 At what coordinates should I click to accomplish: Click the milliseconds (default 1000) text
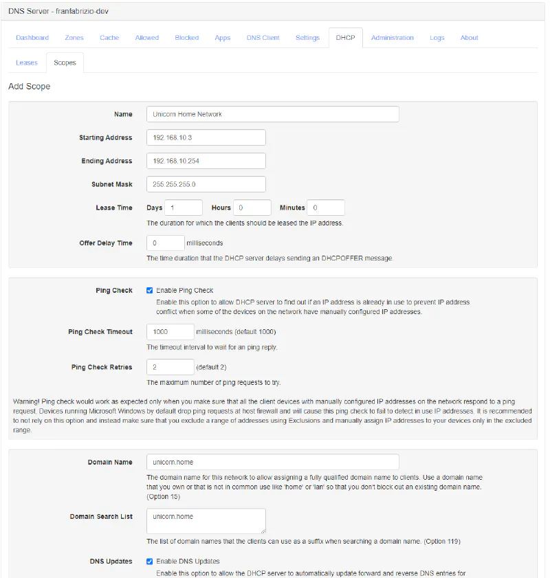click(236, 332)
